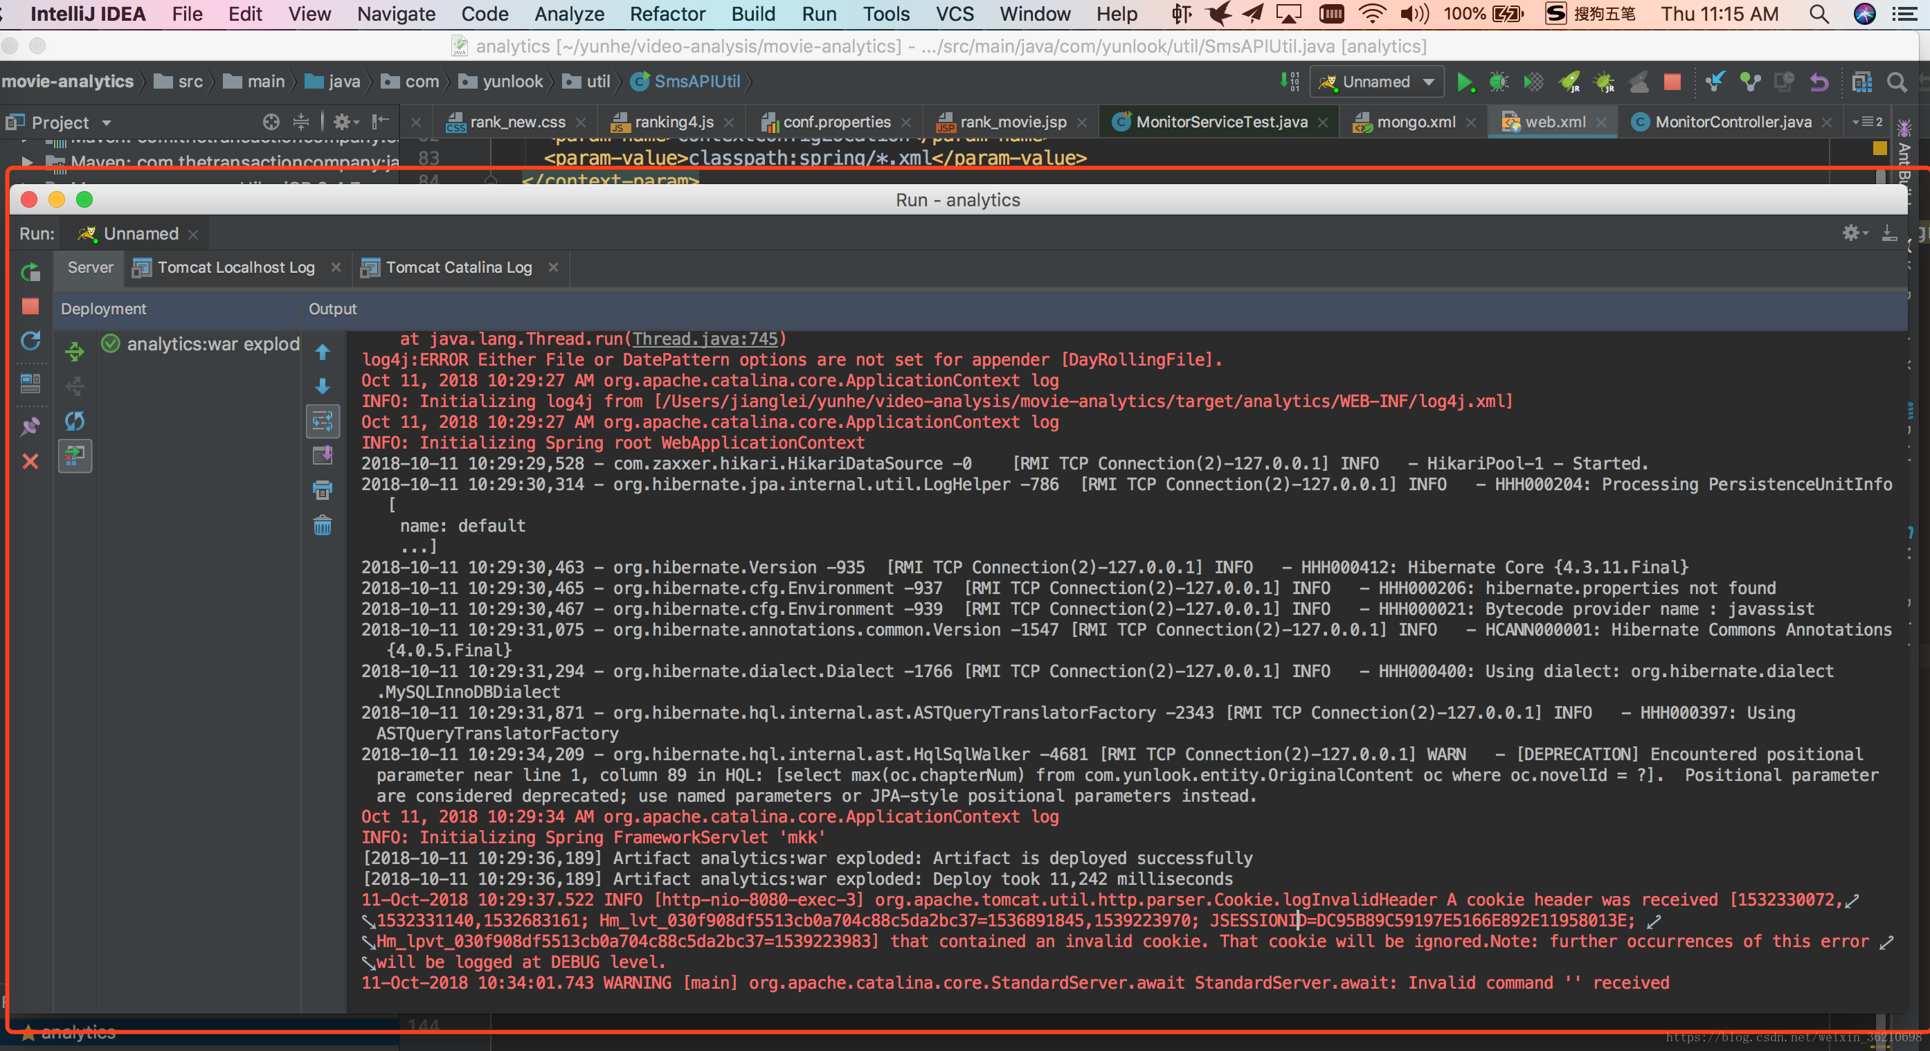Hide Run panel with download-arrow icon

1891,233
